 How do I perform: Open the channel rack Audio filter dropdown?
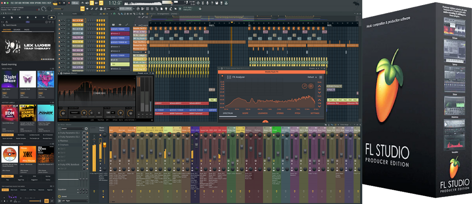[x=77, y=13]
